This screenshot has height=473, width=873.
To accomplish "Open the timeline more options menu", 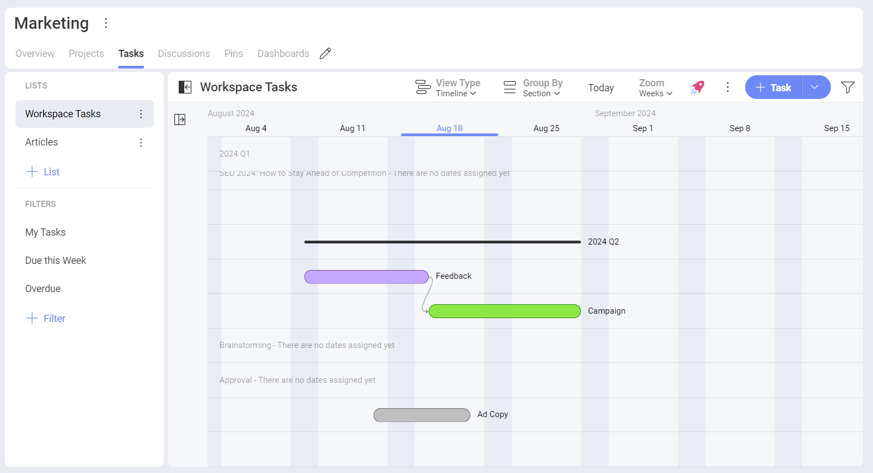I will point(727,87).
